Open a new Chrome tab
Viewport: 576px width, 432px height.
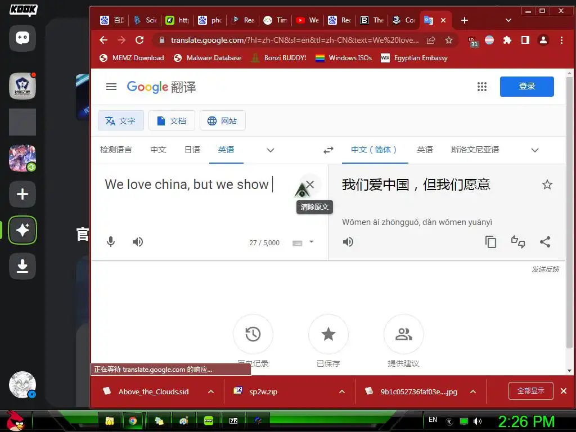[x=464, y=20]
